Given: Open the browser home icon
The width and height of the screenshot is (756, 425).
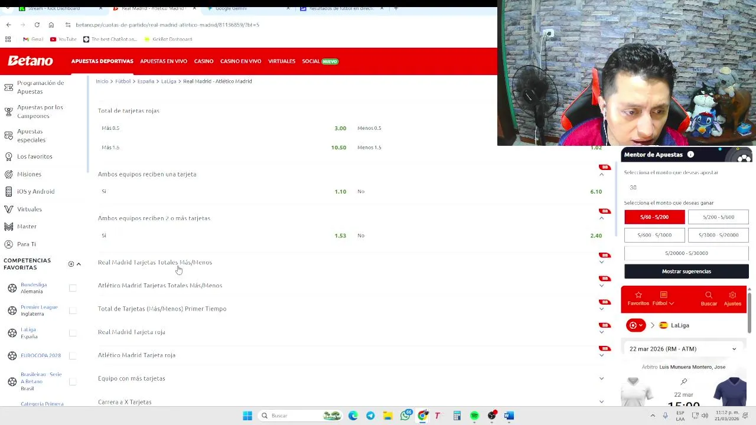Looking at the screenshot, I should pyautogui.click(x=51, y=25).
